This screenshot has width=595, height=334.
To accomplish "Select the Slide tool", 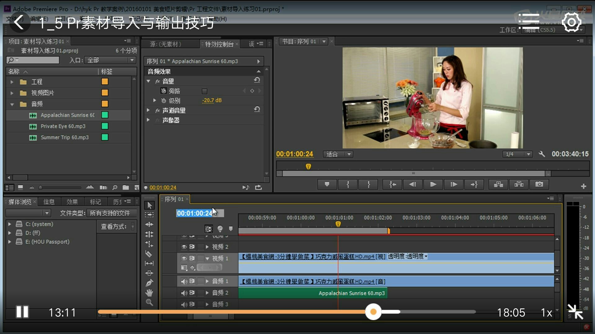I will (x=149, y=273).
